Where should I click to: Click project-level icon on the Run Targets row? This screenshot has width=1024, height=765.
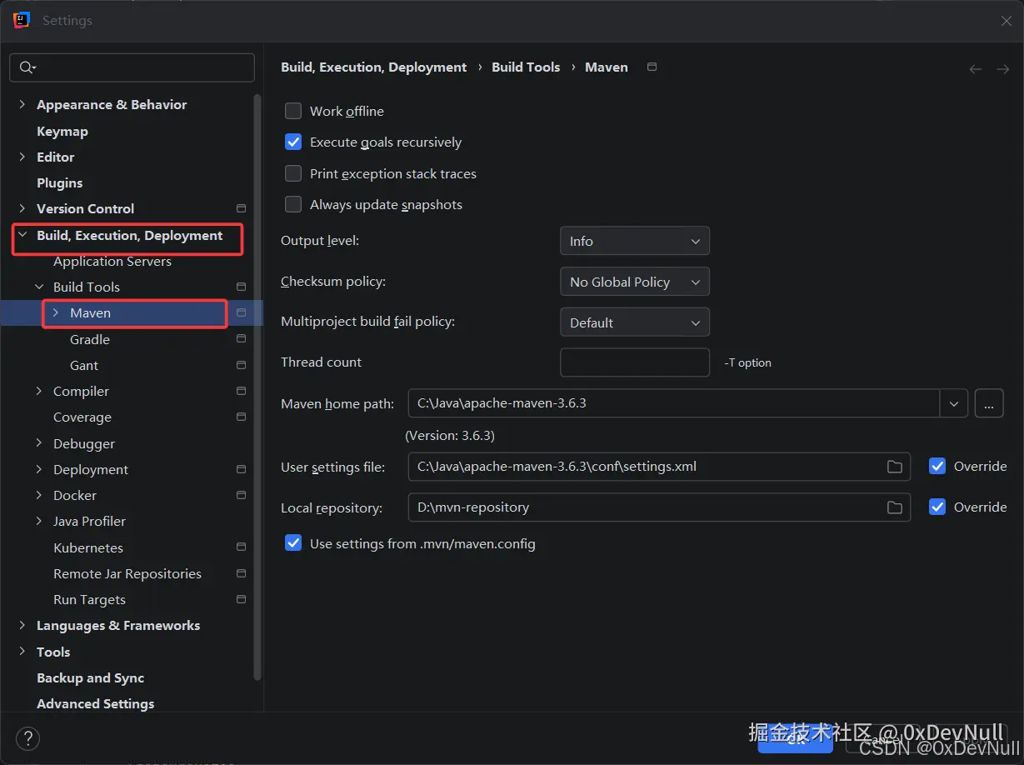click(x=242, y=599)
